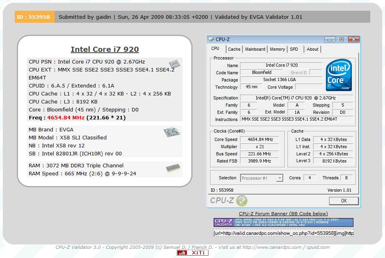The image size is (385, 258).
Task: Open the About tab
Action: (313, 49)
